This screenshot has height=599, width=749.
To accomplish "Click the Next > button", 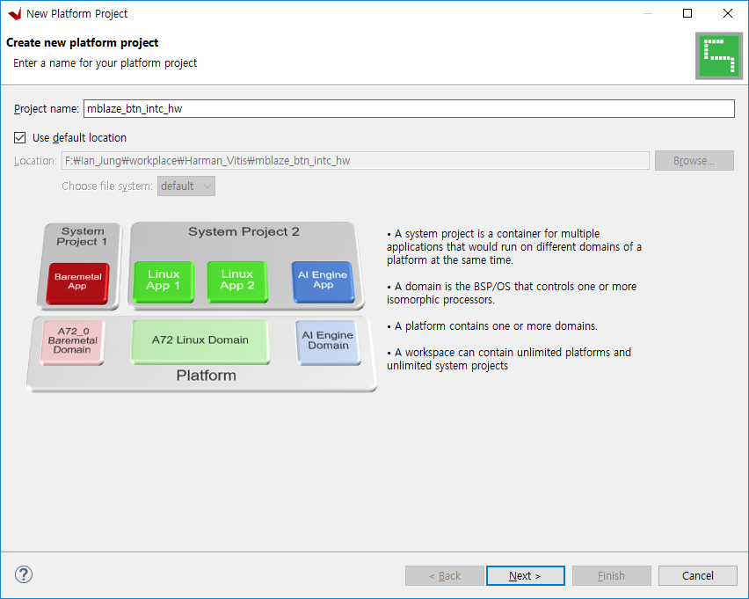I will (x=526, y=575).
